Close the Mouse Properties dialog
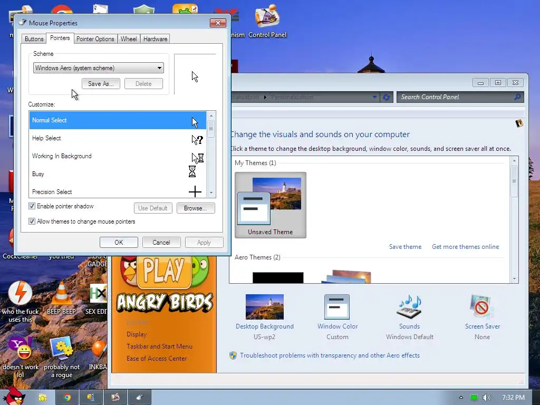Viewport: 540px width, 405px height. (218, 23)
